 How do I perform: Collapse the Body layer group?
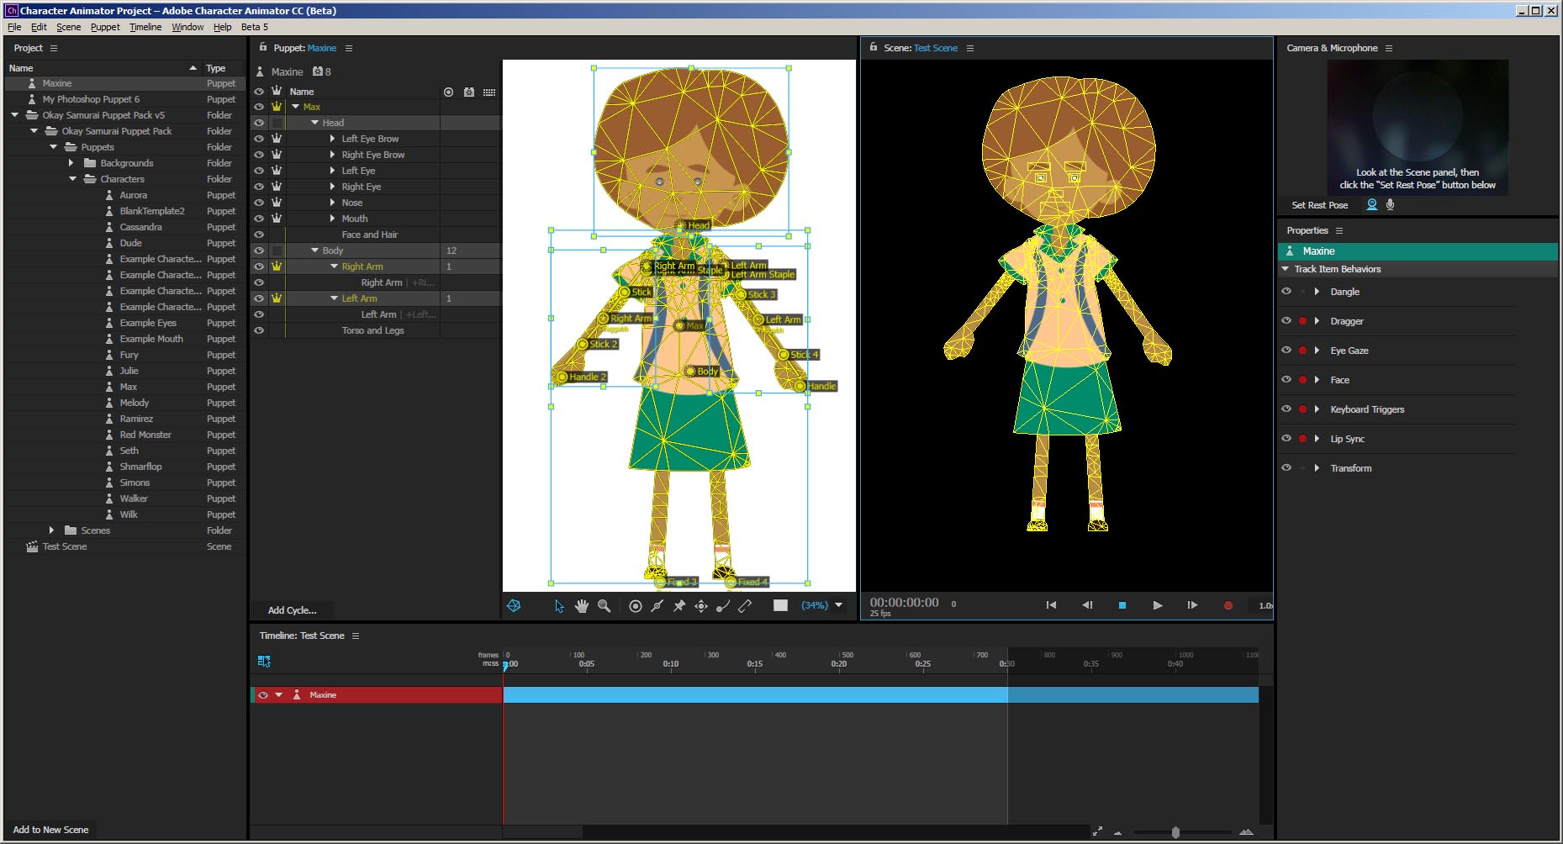(314, 251)
